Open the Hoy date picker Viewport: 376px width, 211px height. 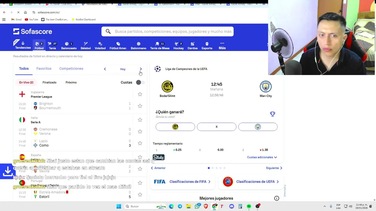[123, 69]
